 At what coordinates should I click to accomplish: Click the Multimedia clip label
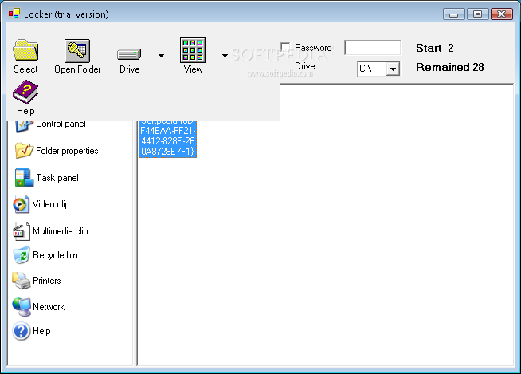(61, 231)
